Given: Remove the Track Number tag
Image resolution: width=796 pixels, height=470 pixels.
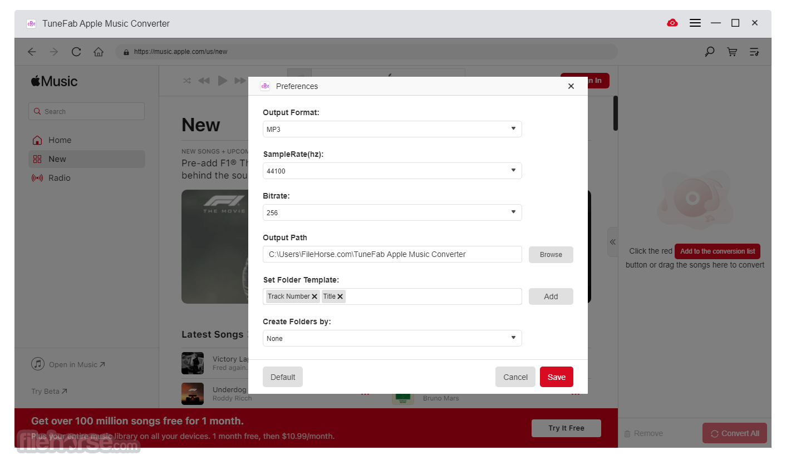Looking at the screenshot, I should [315, 296].
